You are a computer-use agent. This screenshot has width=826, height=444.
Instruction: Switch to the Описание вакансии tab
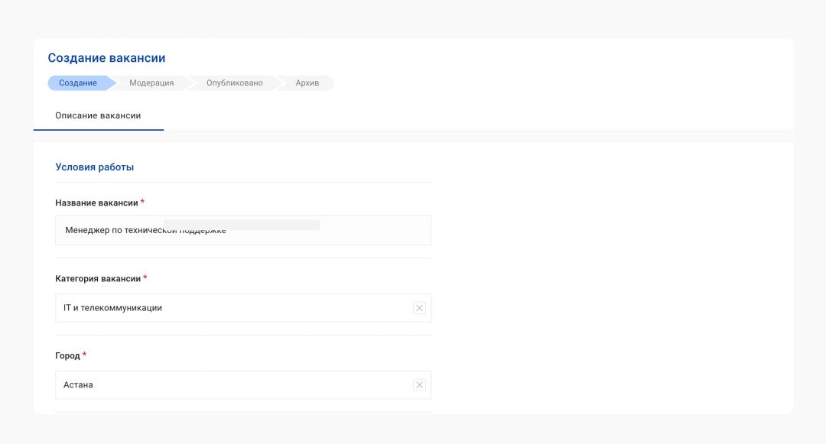click(x=98, y=116)
